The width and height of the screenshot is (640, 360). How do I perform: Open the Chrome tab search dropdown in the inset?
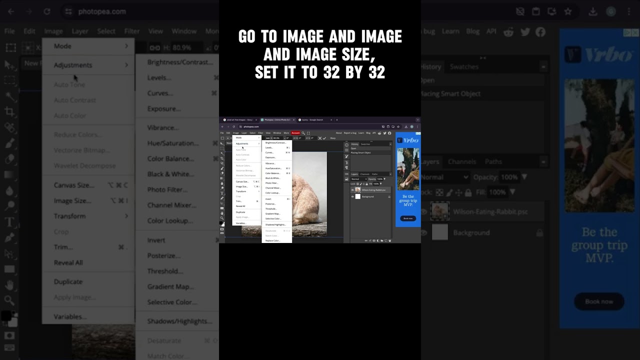click(417, 120)
